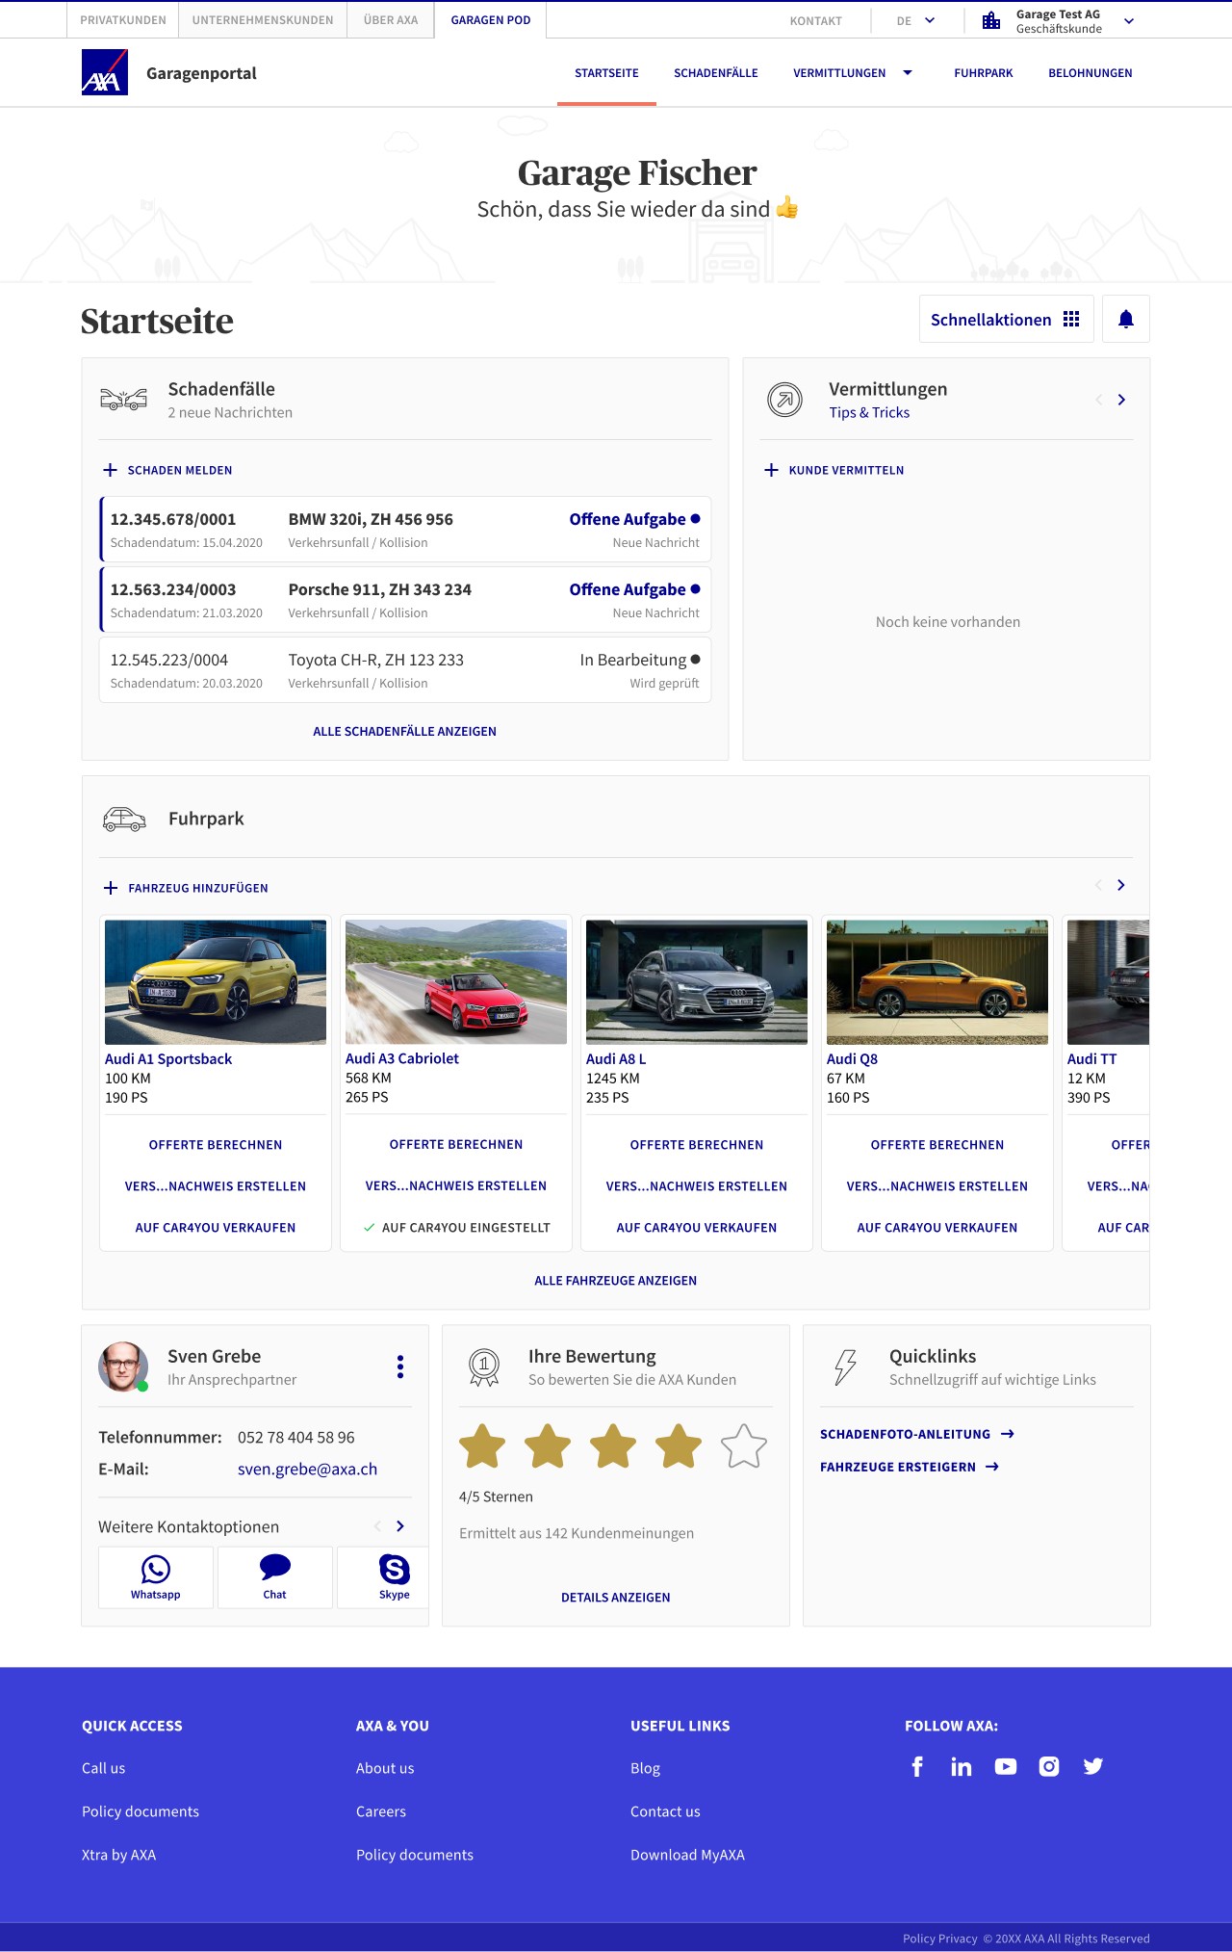Open the Startseite navigation item

coord(606,73)
